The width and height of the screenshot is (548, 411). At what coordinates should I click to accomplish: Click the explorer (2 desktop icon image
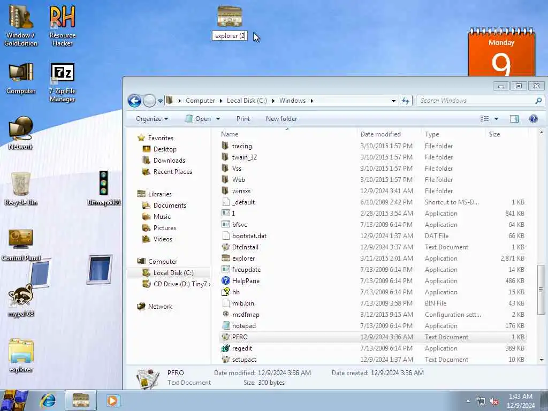pyautogui.click(x=230, y=16)
